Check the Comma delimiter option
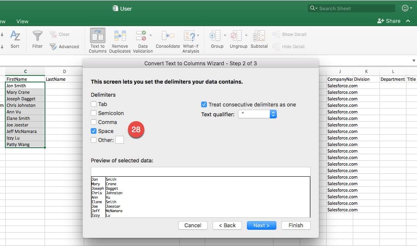Viewport: 417px width, 246px height. pyautogui.click(x=94, y=122)
